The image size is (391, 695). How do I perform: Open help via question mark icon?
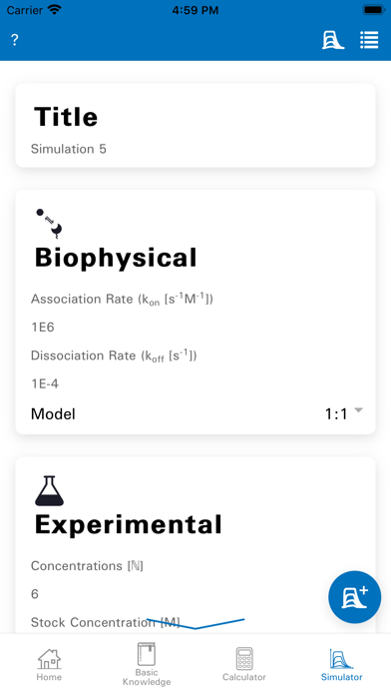click(x=15, y=40)
